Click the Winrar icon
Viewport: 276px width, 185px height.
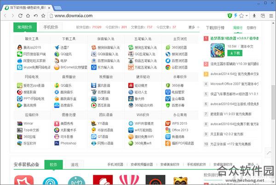point(19,123)
